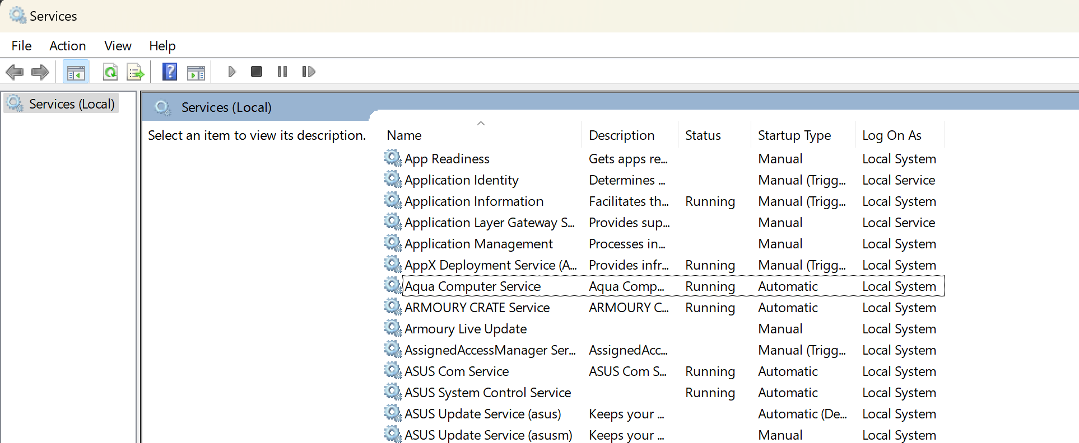Image resolution: width=1079 pixels, height=443 pixels.
Task: Click the Back arrow in toolbar
Action: pyautogui.click(x=15, y=72)
